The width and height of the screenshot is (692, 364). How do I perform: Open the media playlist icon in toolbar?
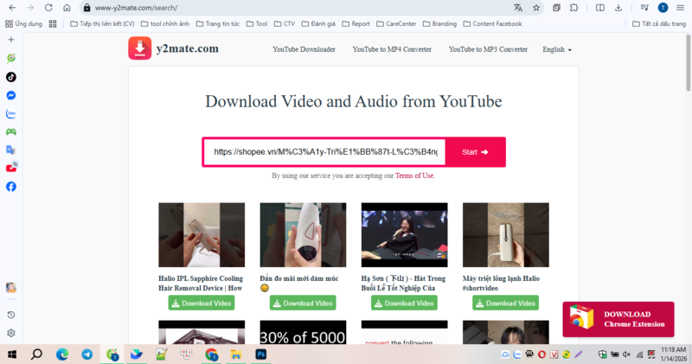pyautogui.click(x=644, y=8)
